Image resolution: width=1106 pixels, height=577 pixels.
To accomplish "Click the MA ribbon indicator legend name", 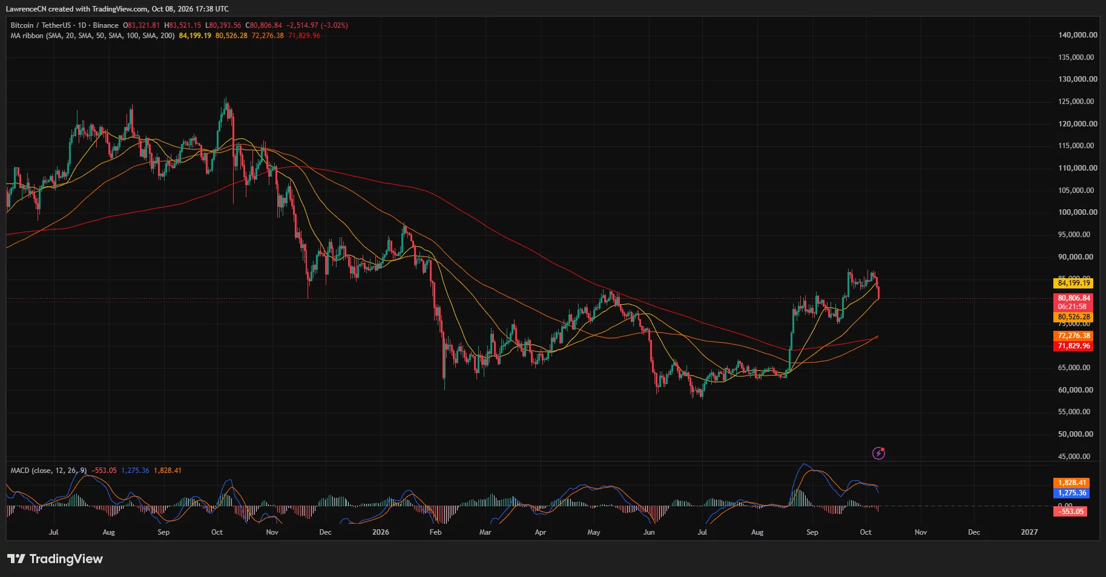I will coord(93,36).
